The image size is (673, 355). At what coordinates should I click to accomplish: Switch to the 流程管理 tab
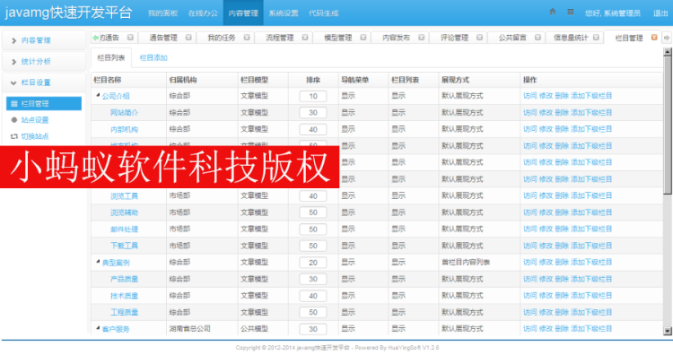tap(280, 38)
